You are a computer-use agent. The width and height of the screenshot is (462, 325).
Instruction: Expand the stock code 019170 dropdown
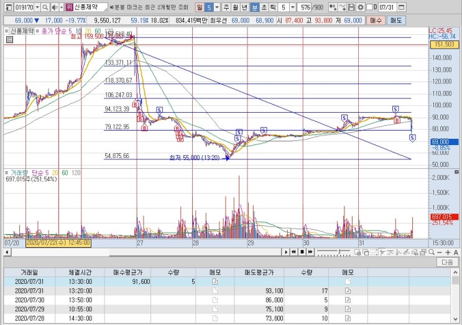[x=37, y=7]
